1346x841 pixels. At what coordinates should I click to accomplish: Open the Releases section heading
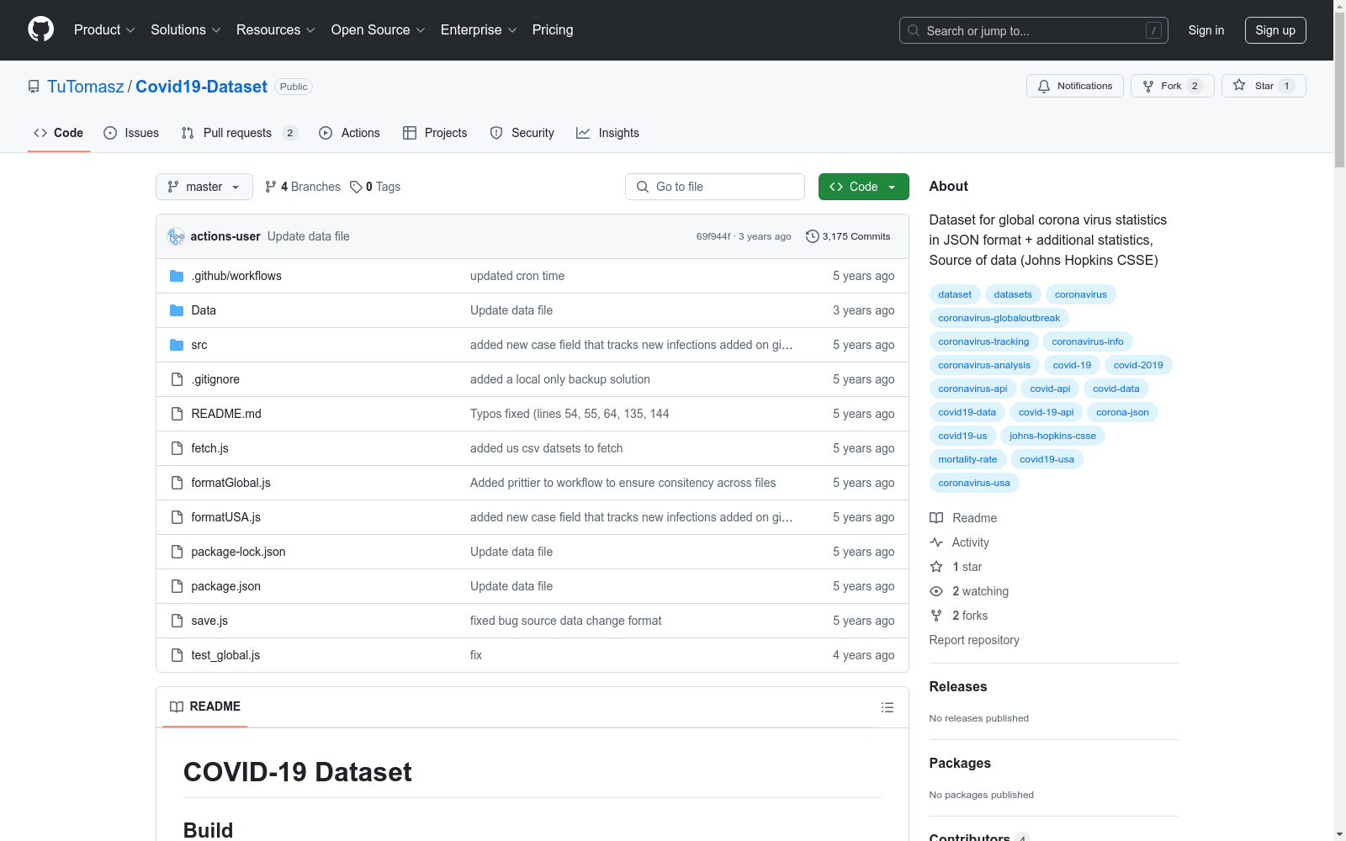pyautogui.click(x=958, y=686)
